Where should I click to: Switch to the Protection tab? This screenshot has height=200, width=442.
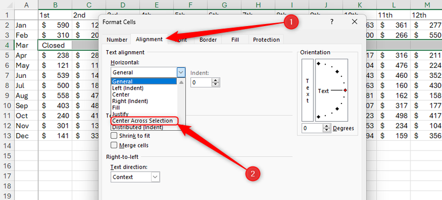[x=266, y=39]
